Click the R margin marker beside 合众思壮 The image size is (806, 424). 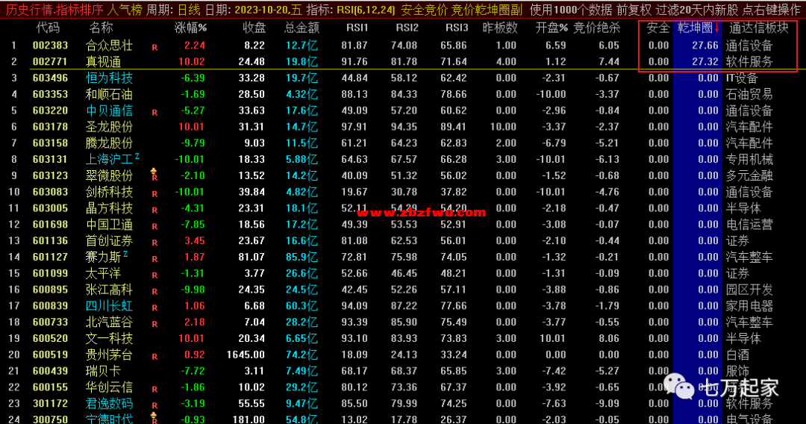[154, 47]
